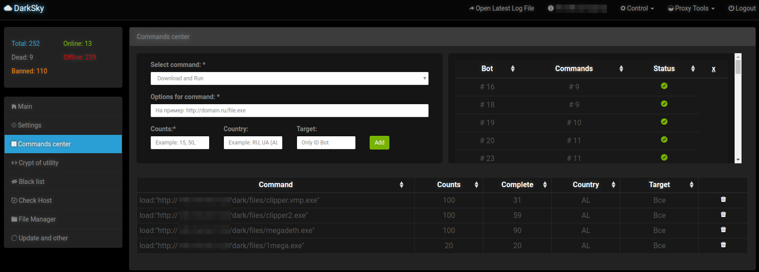Click the bot table scrollbar down arrow
The image size is (759, 272).
pos(738,160)
